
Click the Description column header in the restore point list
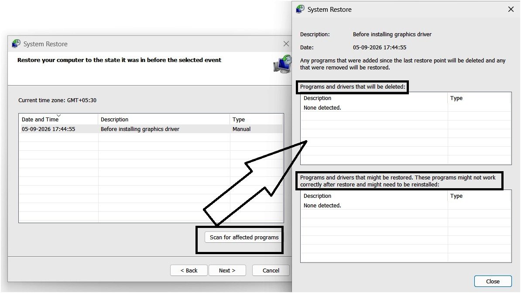point(164,119)
